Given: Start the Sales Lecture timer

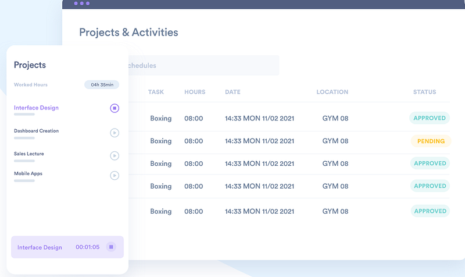Looking at the screenshot, I should tap(115, 155).
